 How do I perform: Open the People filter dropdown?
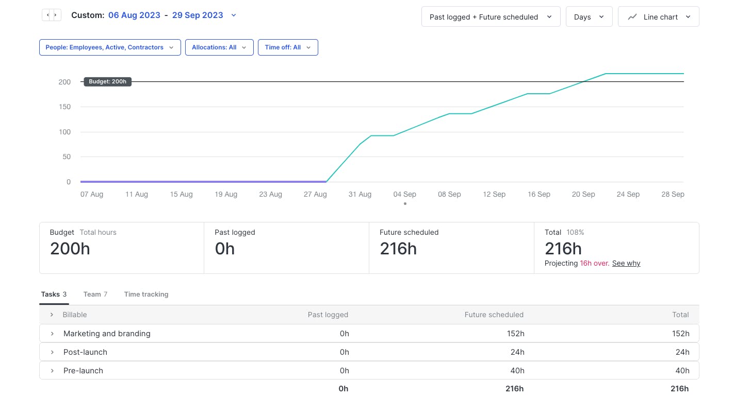pos(110,47)
